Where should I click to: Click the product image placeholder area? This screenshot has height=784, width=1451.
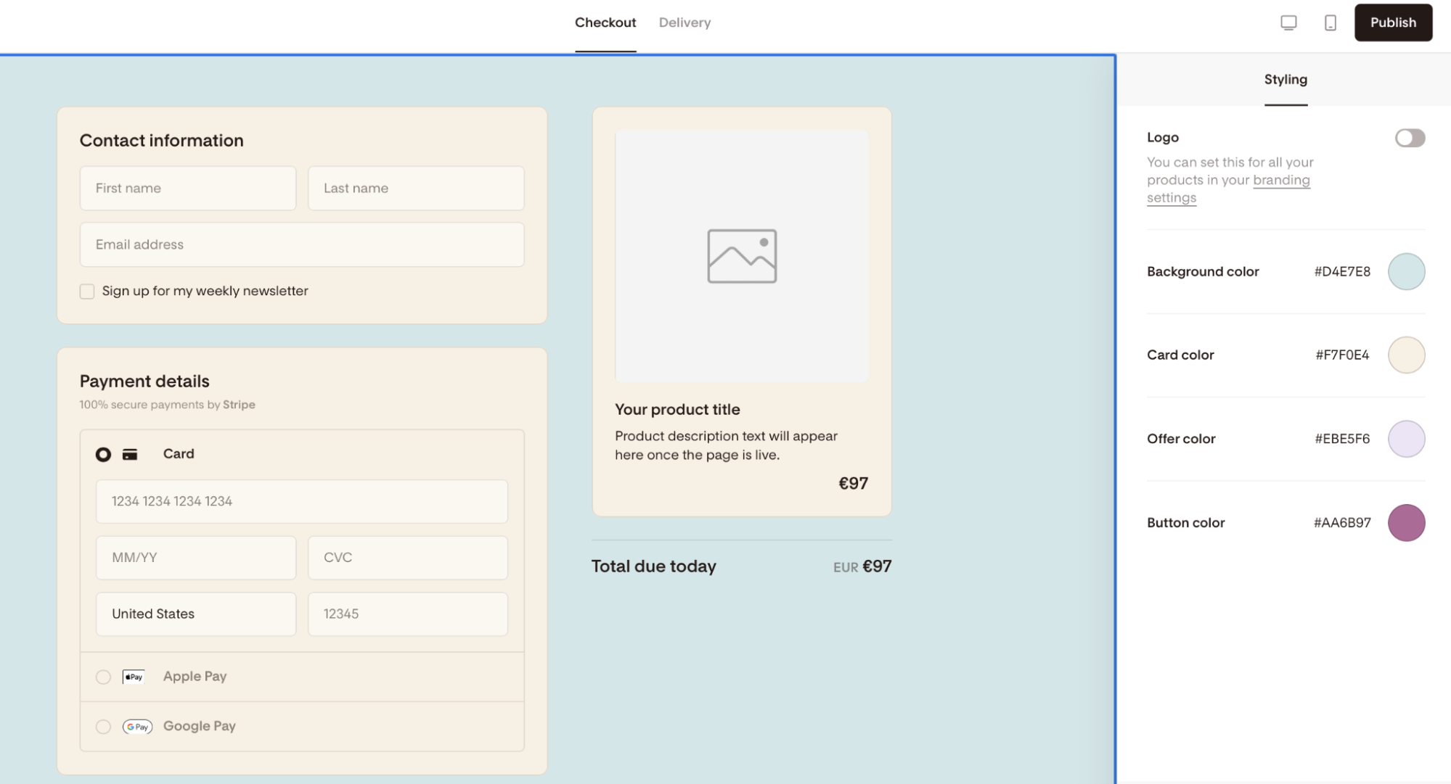click(x=742, y=256)
